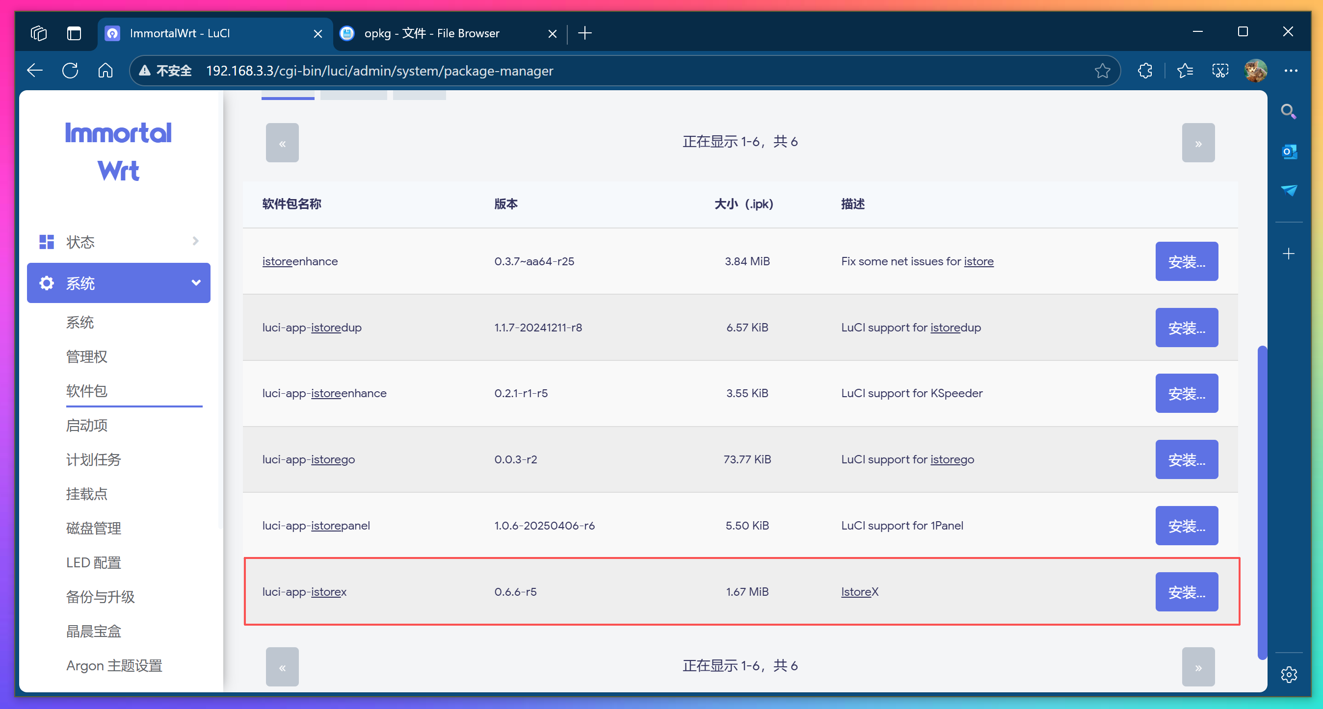This screenshot has height=709, width=1323.
Task: Open sidebar settings gear icon
Action: pos(1288,674)
